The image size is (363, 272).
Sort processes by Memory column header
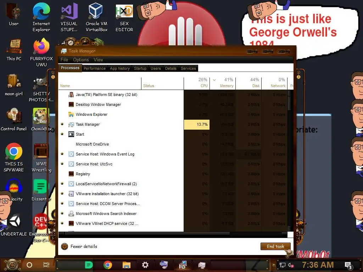(223, 83)
